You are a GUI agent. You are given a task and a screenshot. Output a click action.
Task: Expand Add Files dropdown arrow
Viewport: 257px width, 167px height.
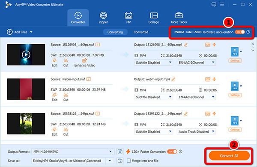31,32
